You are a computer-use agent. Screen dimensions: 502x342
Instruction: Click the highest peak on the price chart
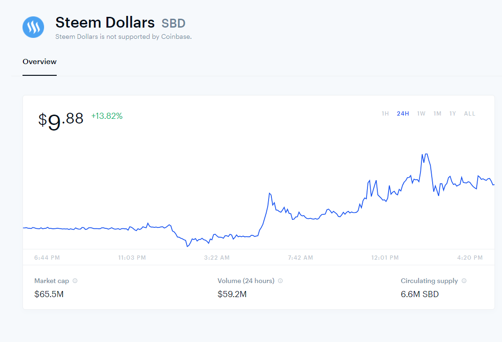point(425,154)
